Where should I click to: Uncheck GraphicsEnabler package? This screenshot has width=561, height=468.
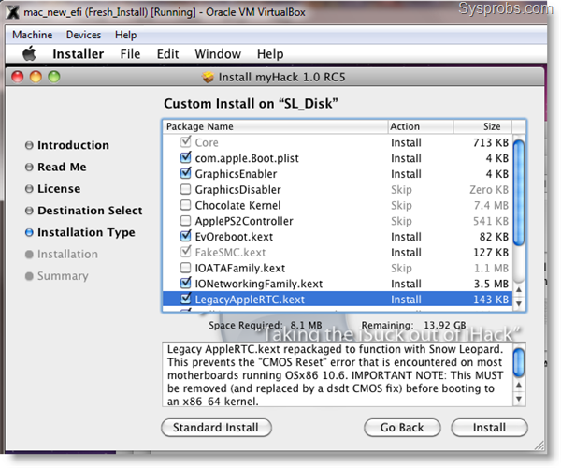point(185,173)
